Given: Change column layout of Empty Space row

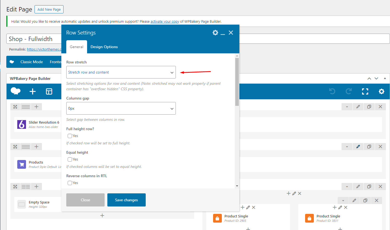Looking at the screenshot, I should 26,187.
